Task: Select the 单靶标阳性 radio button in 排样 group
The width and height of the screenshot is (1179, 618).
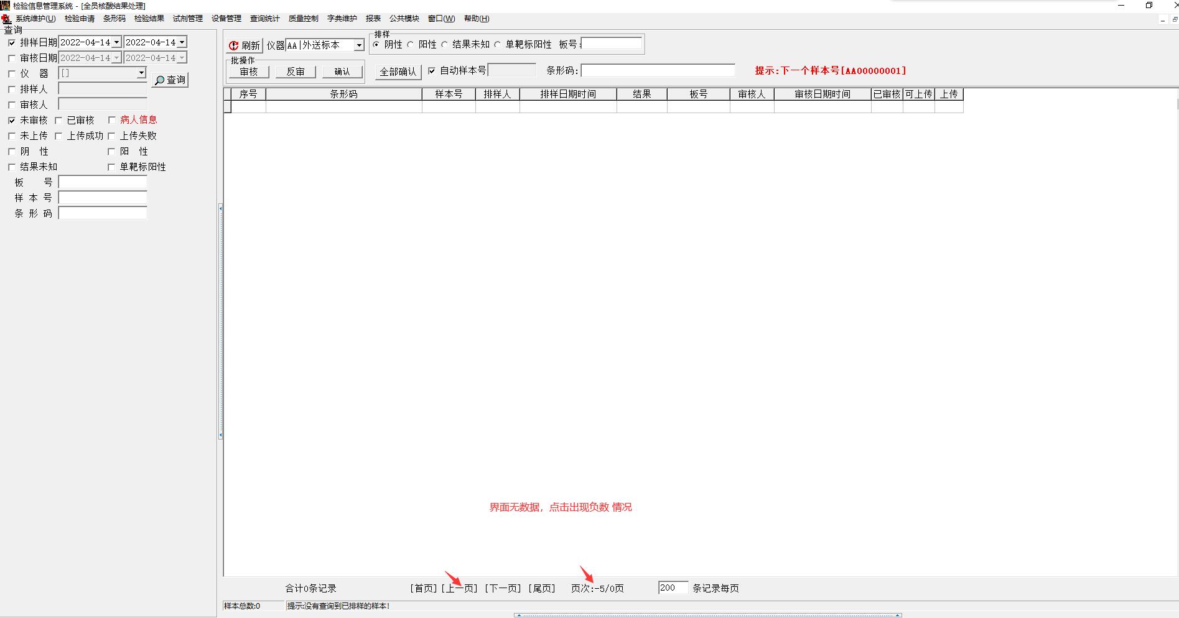Action: [x=498, y=45]
